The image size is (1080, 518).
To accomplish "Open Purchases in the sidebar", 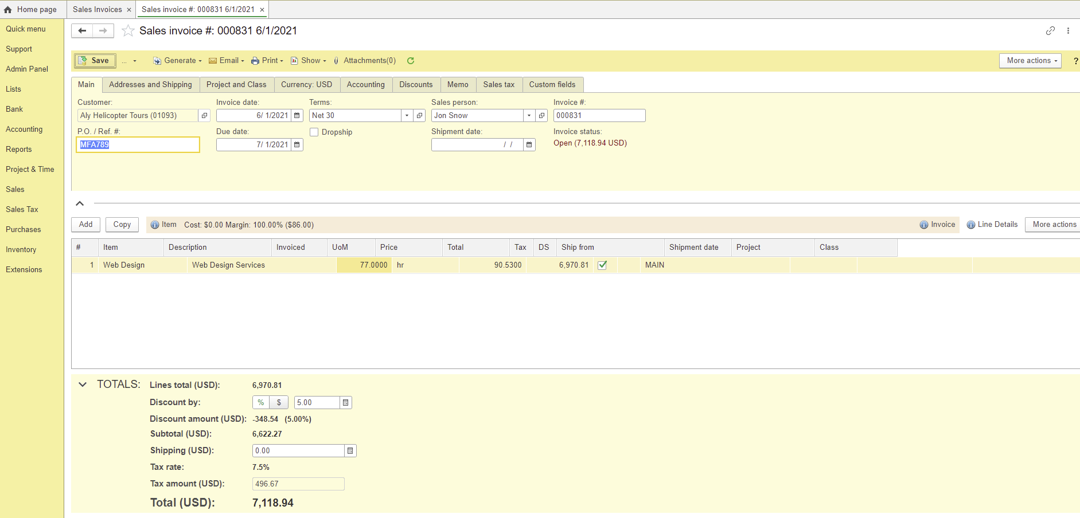I will 24,230.
